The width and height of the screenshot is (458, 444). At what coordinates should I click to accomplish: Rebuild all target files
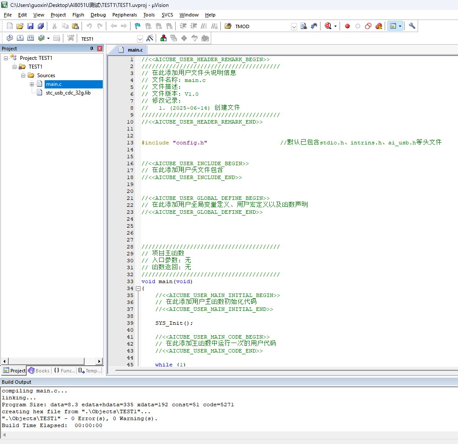click(31, 38)
